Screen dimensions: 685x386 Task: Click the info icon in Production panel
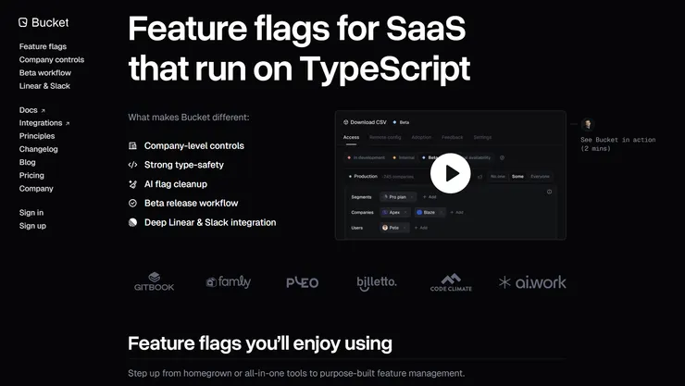[549, 192]
